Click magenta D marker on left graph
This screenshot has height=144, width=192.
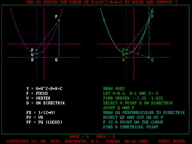(x=36, y=57)
